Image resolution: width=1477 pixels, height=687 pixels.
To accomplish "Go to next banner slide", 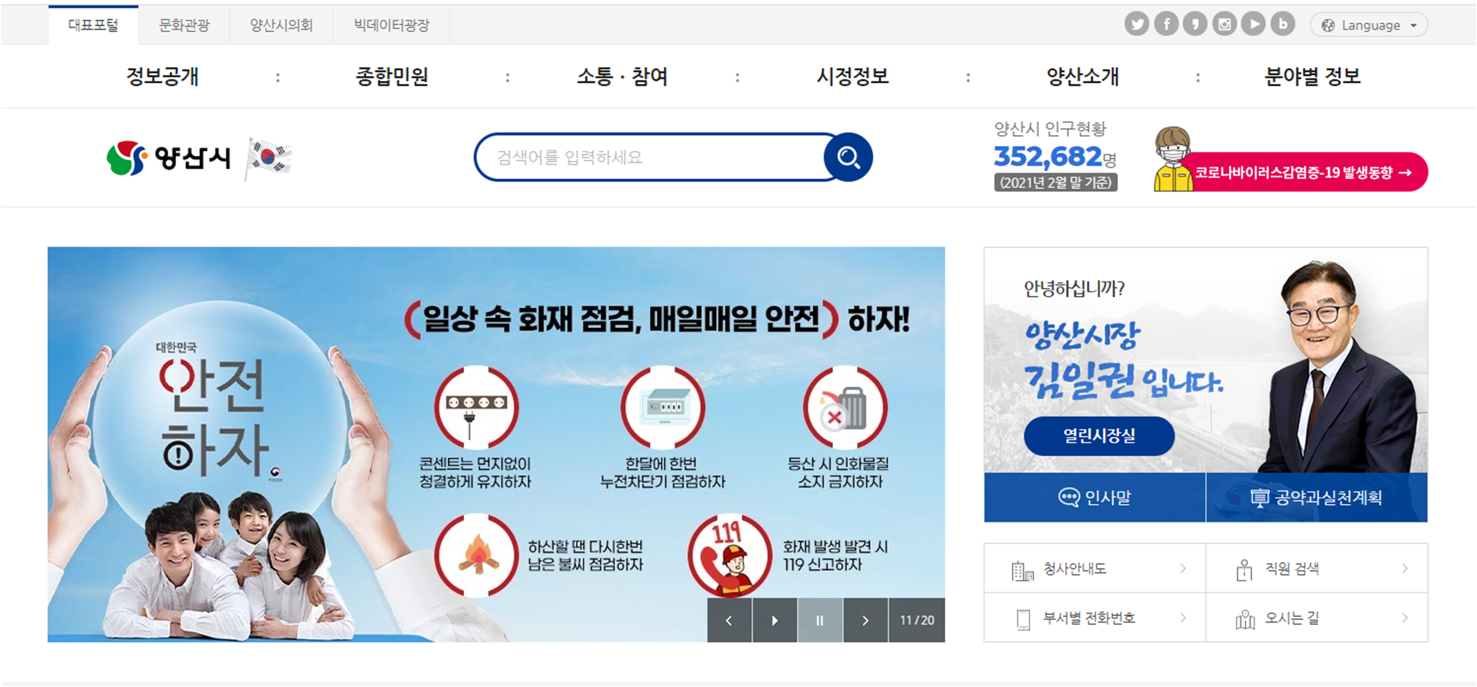I will (x=865, y=620).
